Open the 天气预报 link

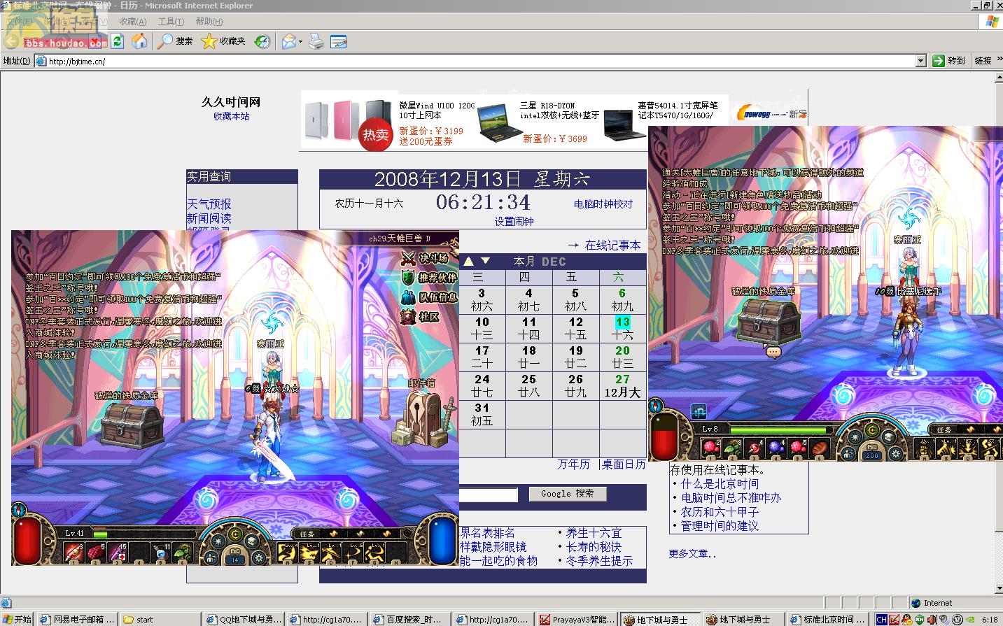[x=209, y=204]
